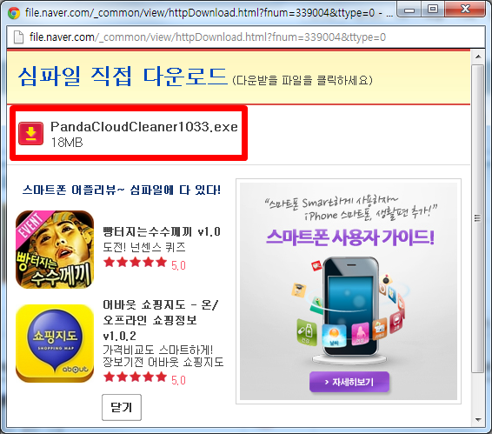This screenshot has height=434, width=492.
Task: Click star rating under 빵터지는수수께끼
Action: (136, 262)
